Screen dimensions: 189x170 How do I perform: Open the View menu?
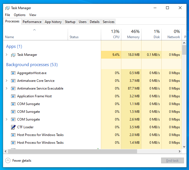coord(33,15)
